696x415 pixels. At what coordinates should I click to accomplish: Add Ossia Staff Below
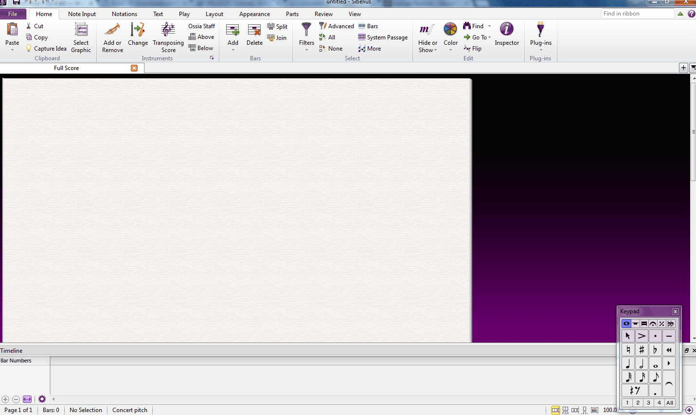coord(201,48)
